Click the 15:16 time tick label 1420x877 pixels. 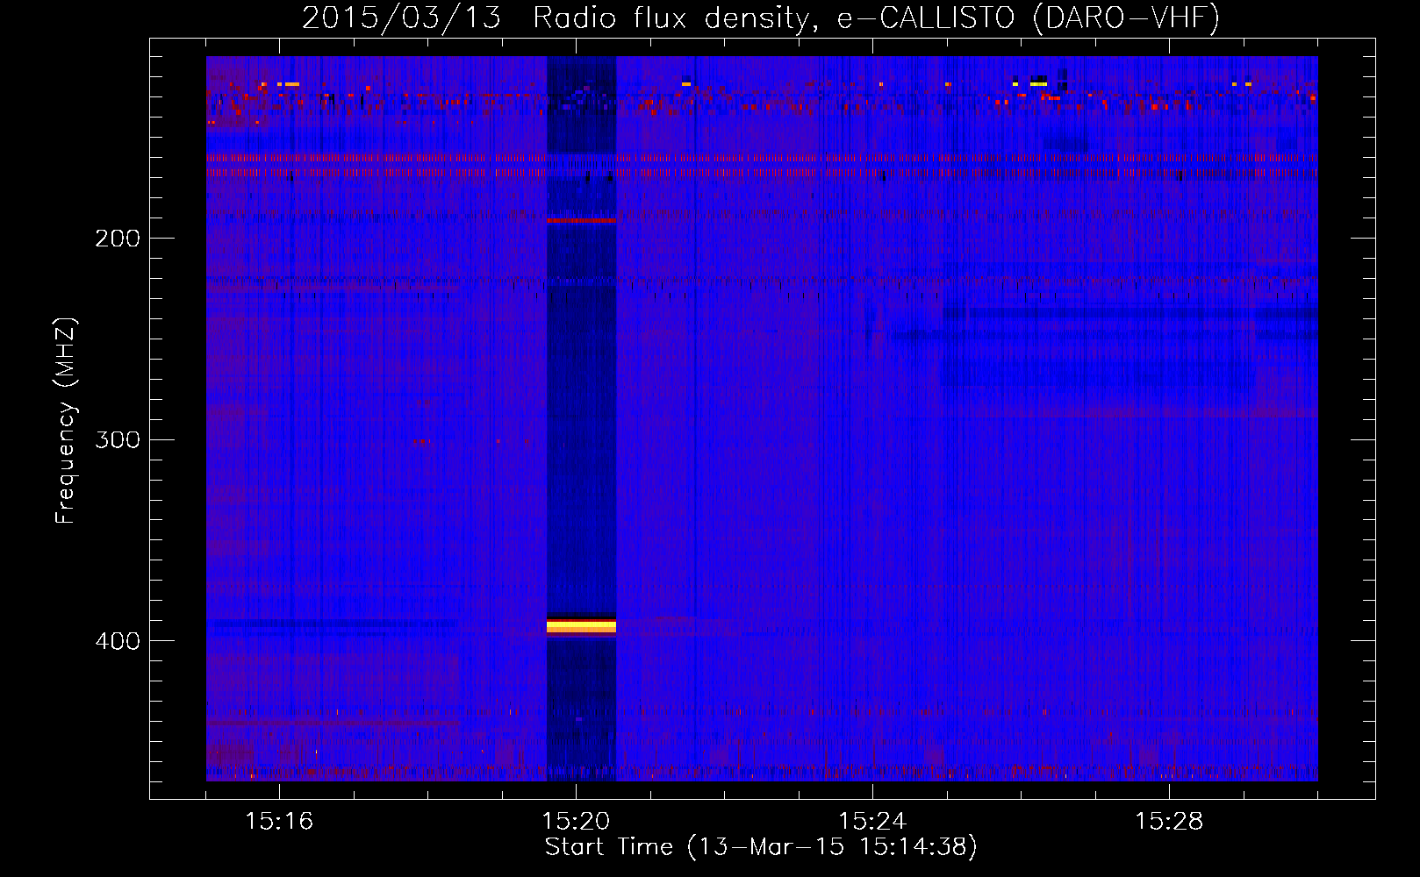279,822
